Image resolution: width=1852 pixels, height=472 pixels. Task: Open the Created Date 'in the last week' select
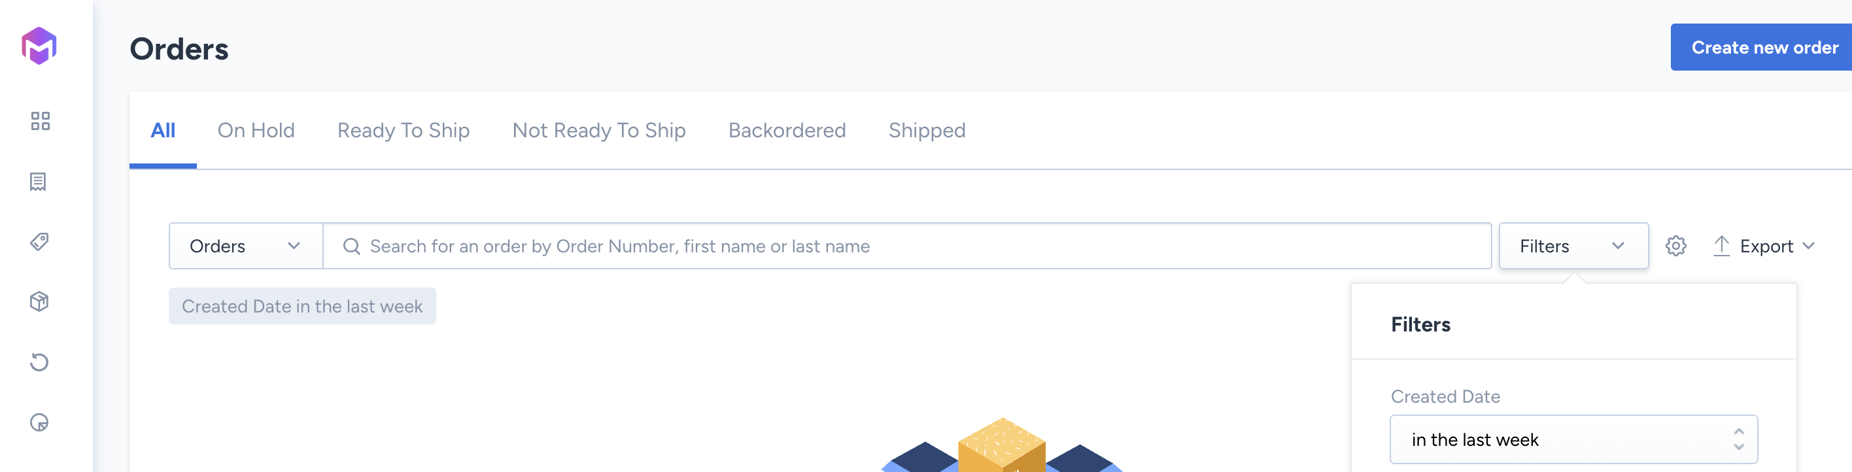1573,439
